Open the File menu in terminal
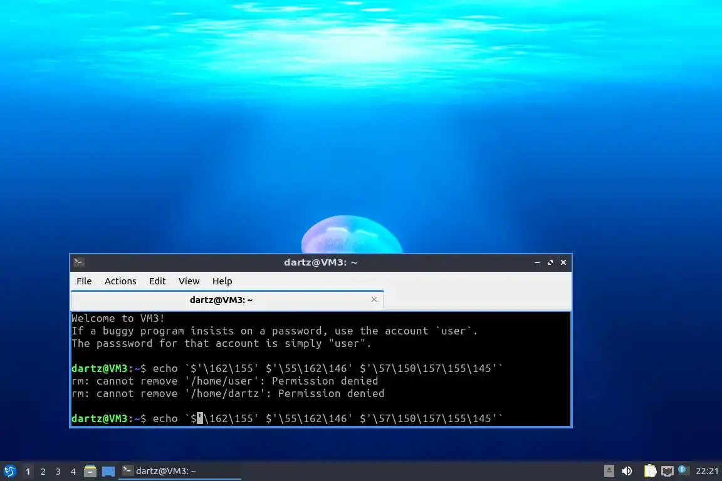 point(84,281)
